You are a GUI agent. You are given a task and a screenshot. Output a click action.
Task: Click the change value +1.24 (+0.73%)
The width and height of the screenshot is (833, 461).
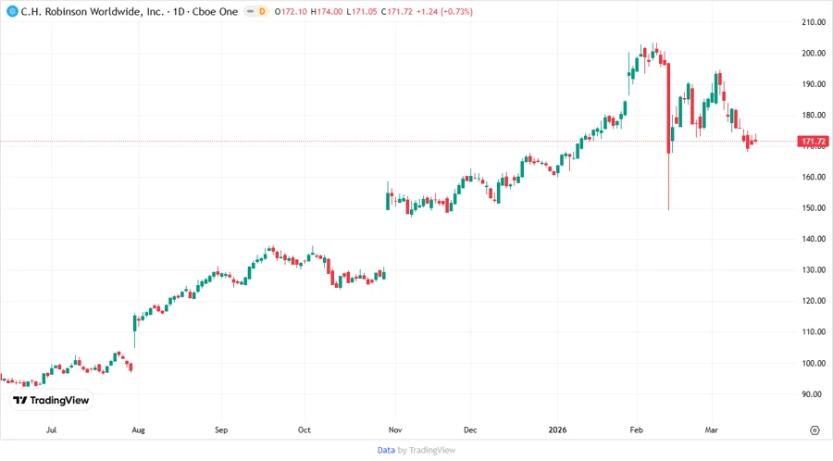[x=444, y=12]
